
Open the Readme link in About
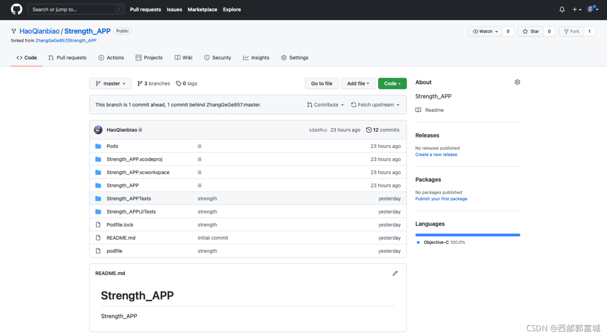[430, 110]
